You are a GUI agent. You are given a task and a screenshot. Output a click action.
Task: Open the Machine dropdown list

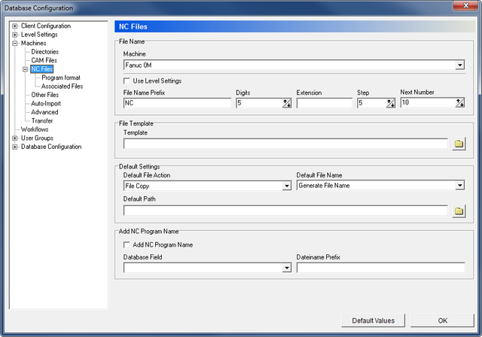click(x=459, y=65)
